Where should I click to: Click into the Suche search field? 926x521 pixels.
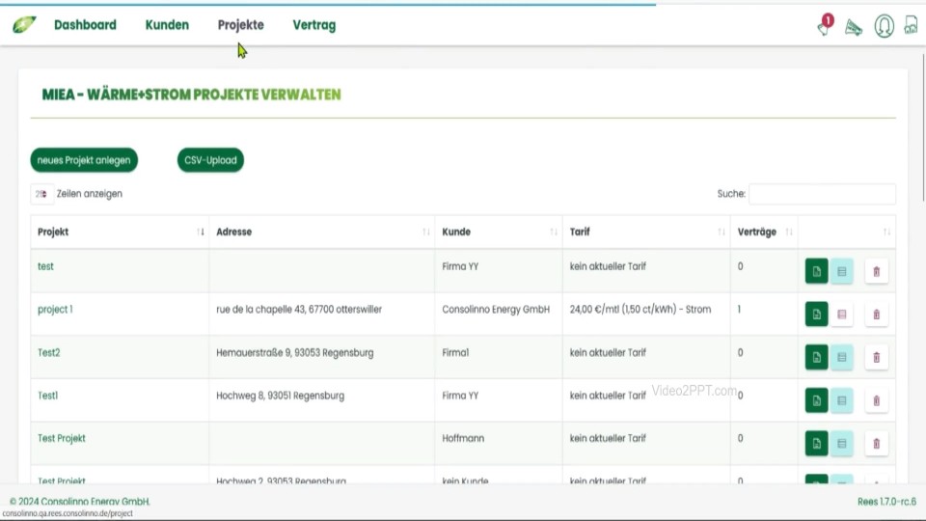point(822,194)
